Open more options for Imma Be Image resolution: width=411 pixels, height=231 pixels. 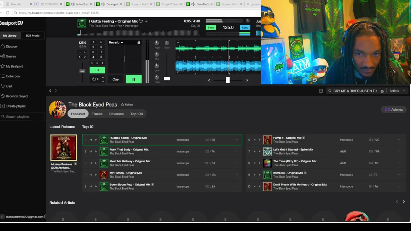pos(400,175)
